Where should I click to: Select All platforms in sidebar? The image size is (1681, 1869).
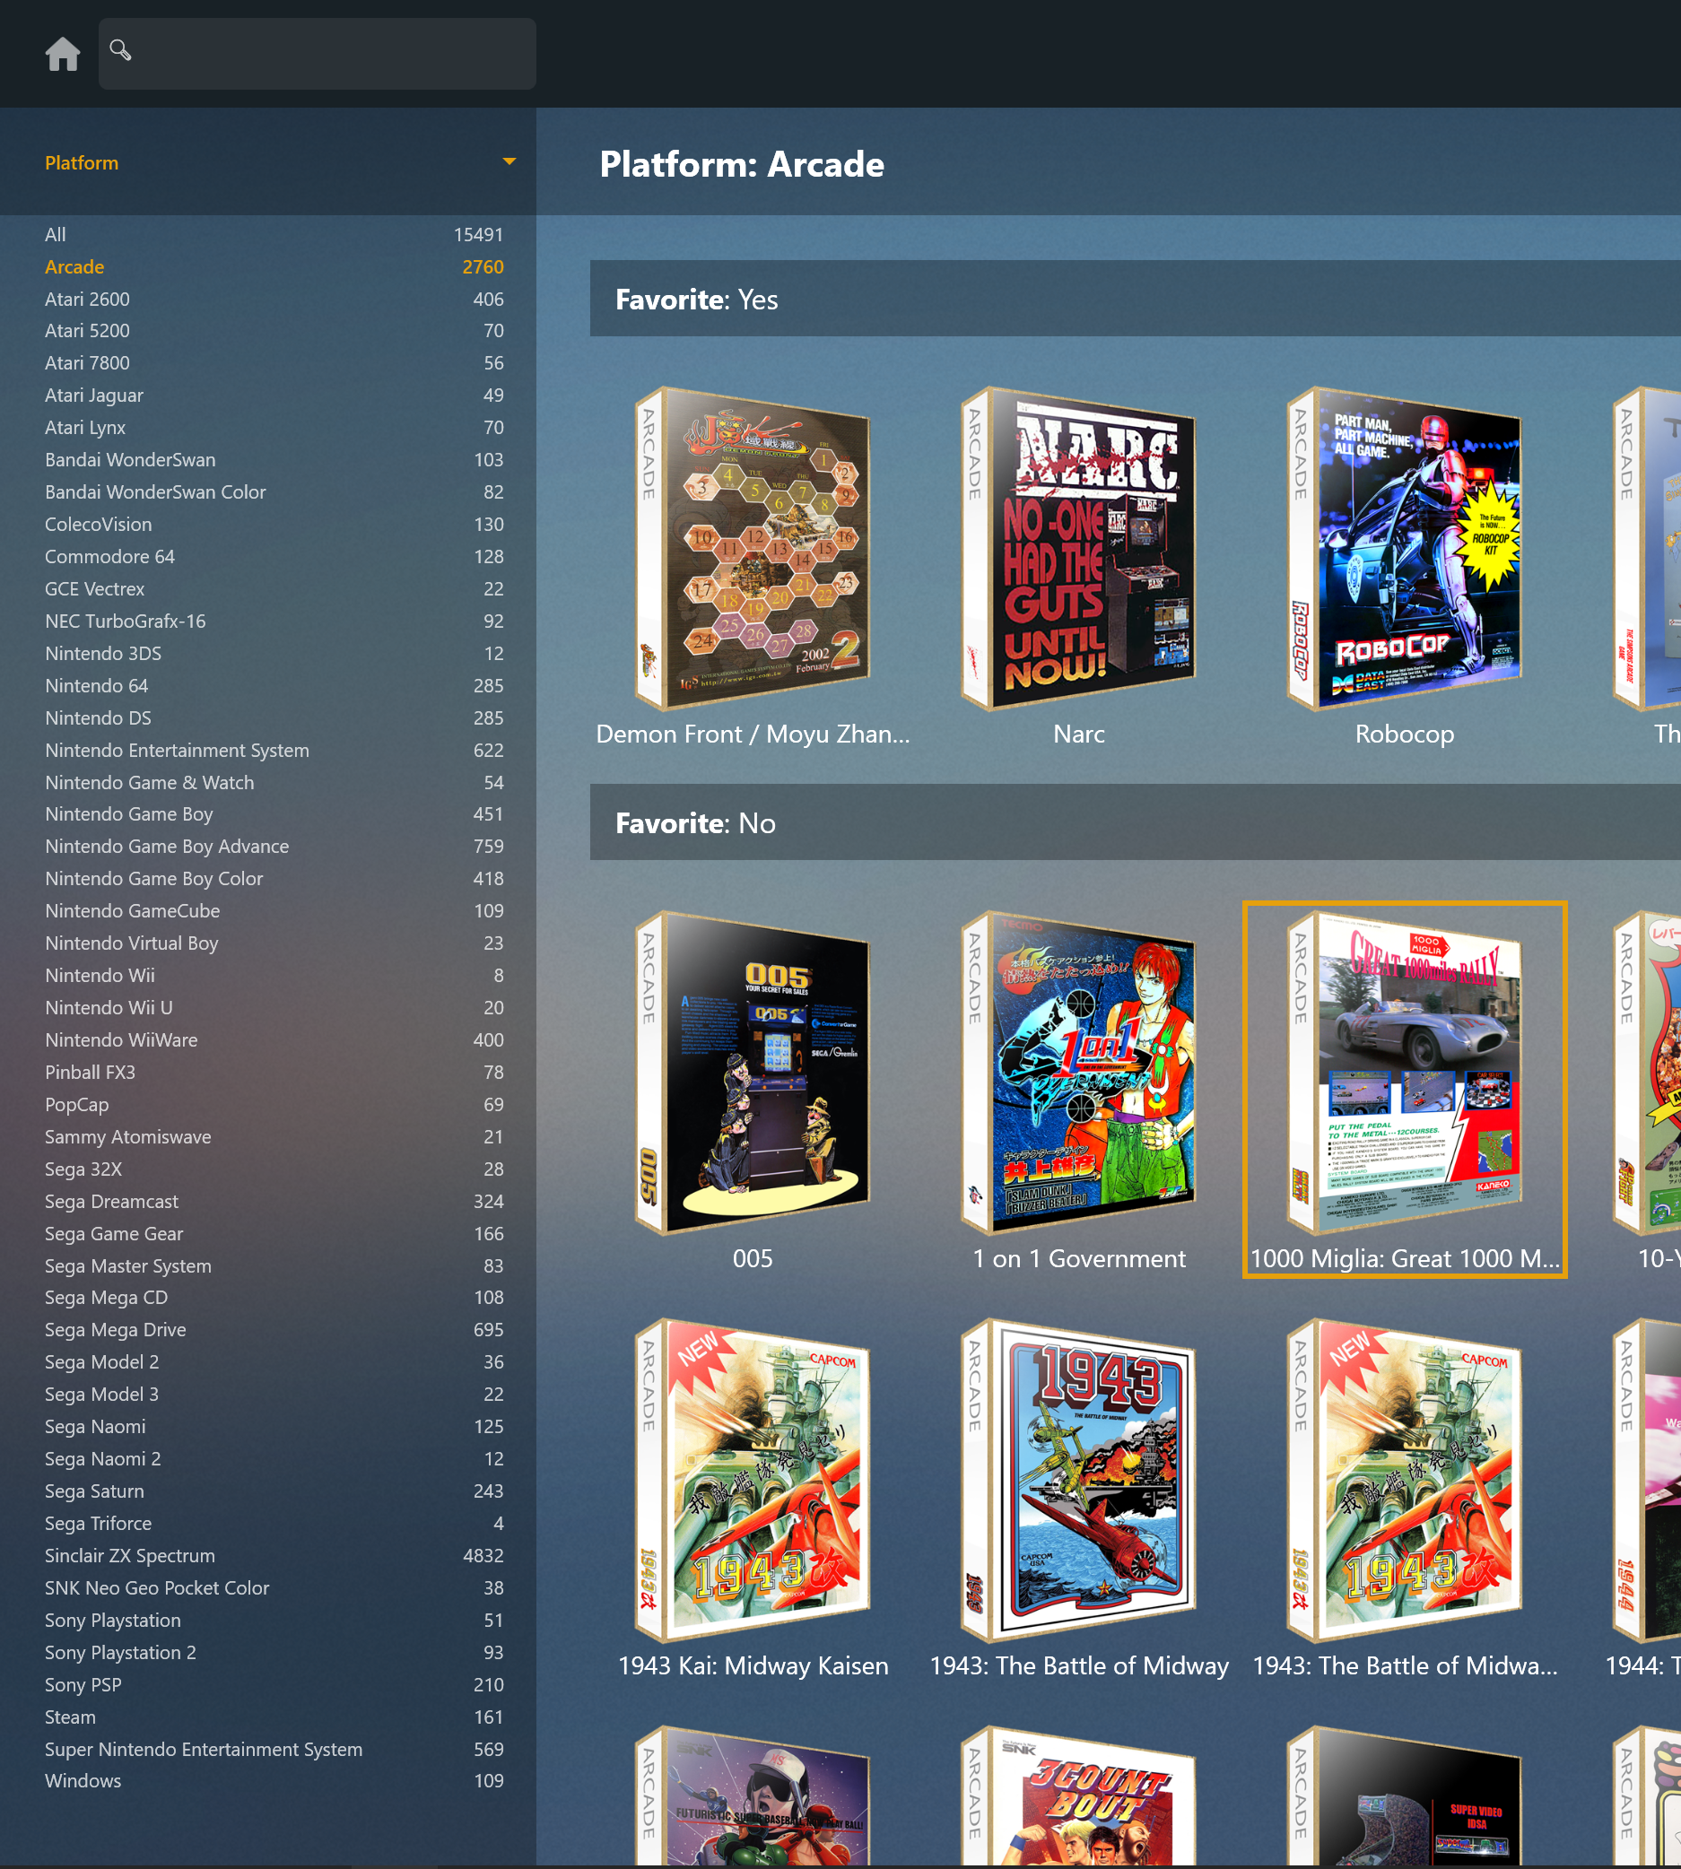click(274, 235)
